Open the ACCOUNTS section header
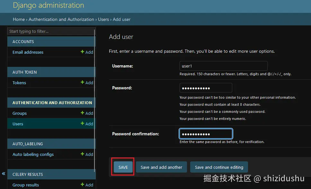This screenshot has width=311, height=189. [x=23, y=42]
